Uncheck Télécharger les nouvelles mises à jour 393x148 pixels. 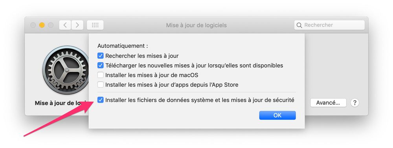101,65
